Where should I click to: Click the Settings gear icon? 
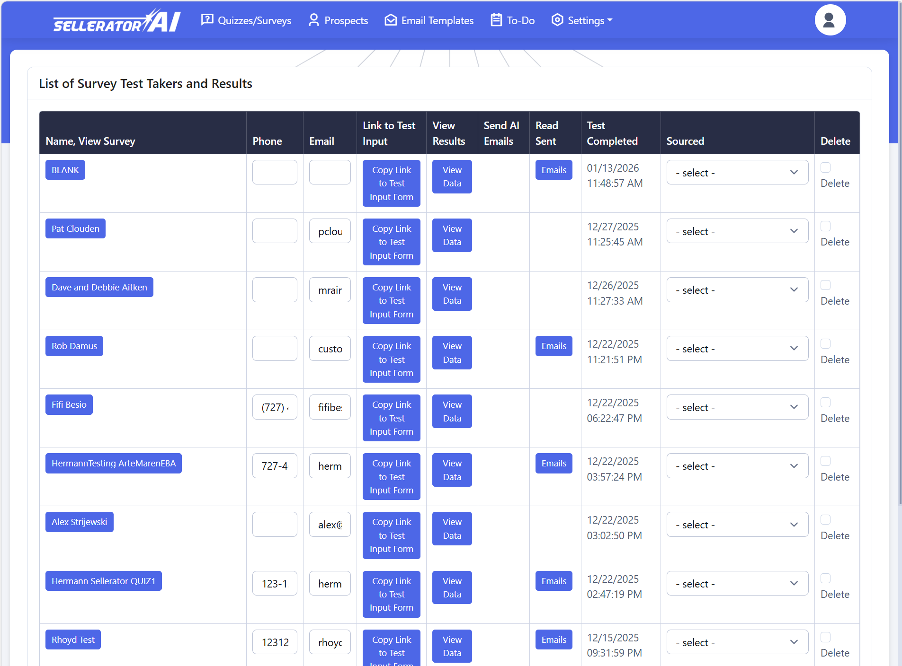point(557,20)
